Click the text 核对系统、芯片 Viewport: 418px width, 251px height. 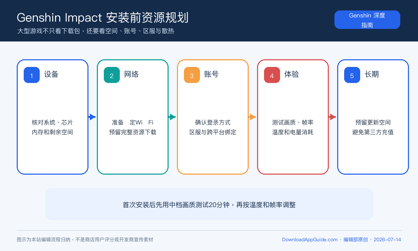point(53,122)
